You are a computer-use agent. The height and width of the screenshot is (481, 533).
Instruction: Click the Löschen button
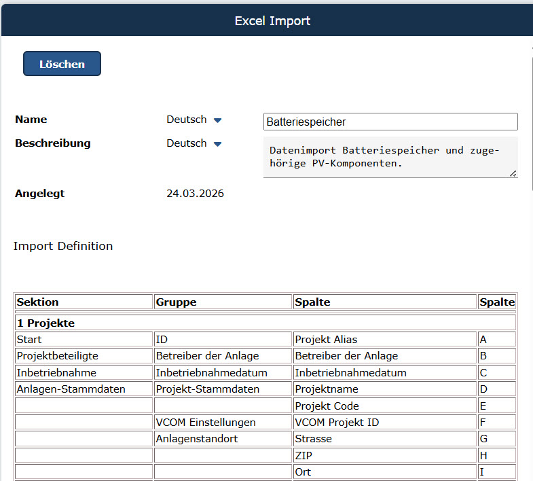tap(62, 64)
